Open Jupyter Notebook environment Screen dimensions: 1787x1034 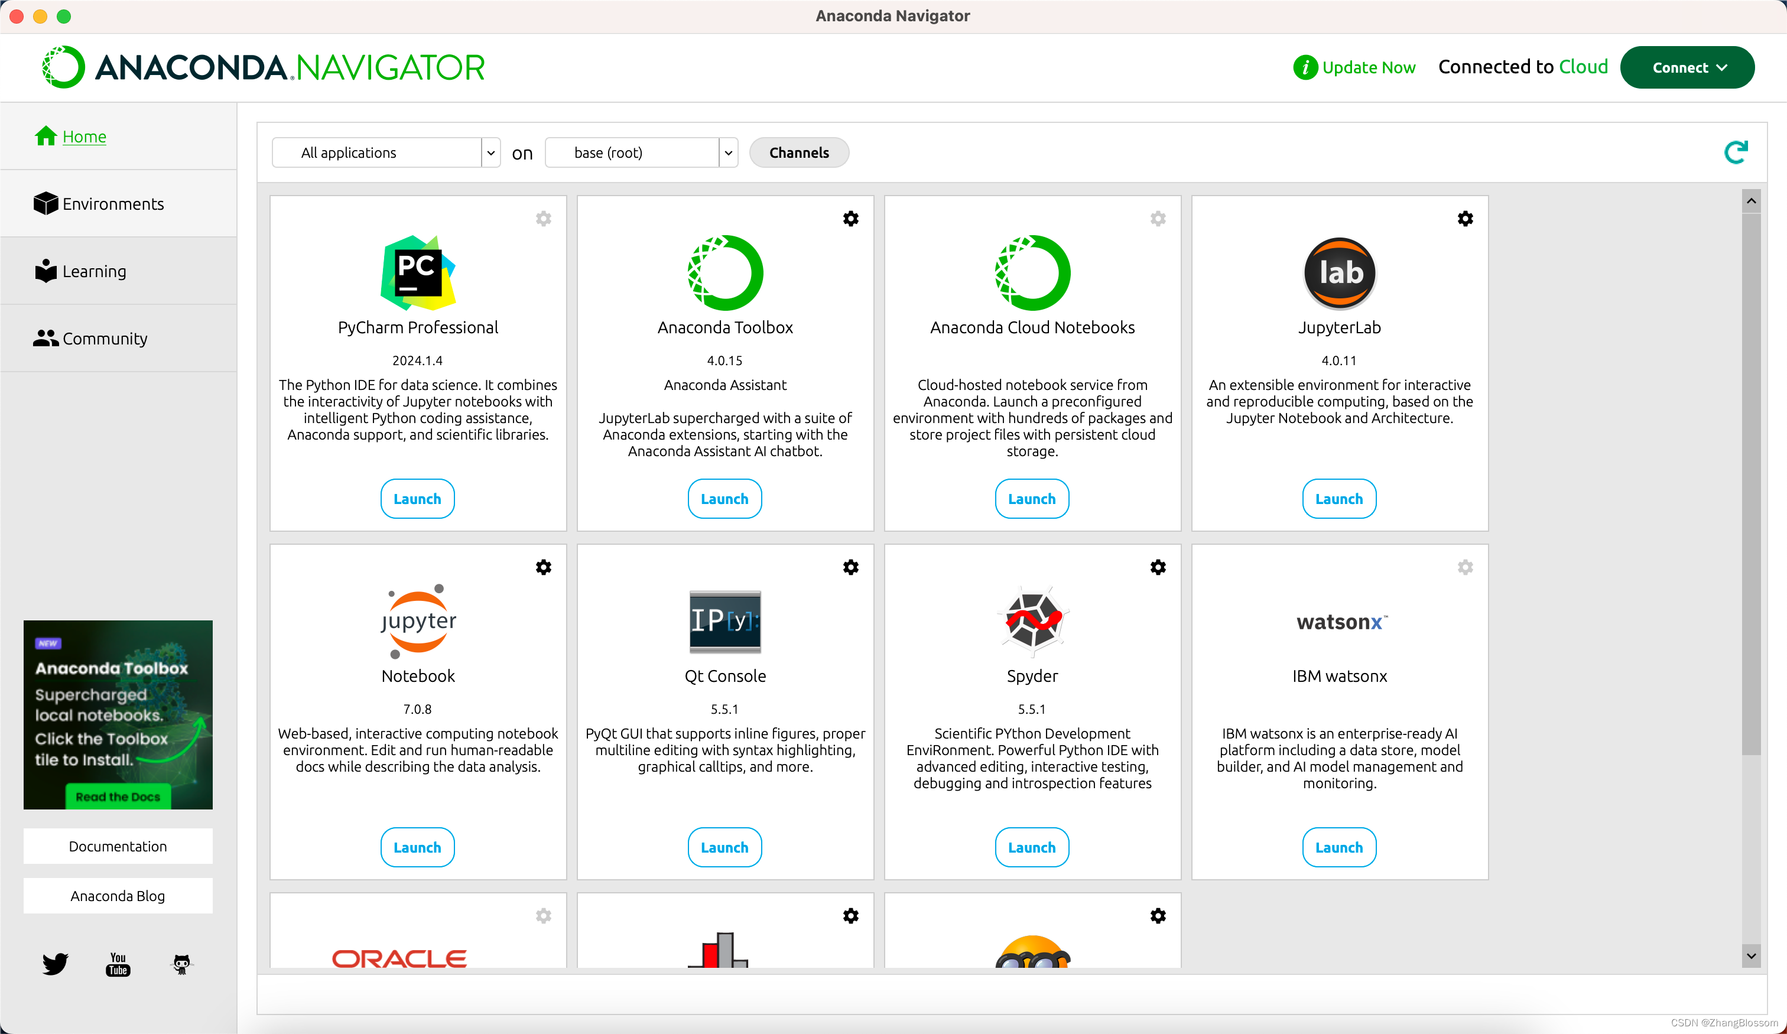417,847
